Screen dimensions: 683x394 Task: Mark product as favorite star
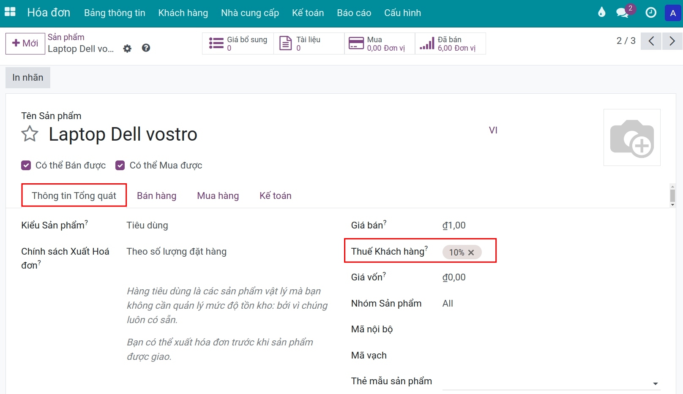30,134
